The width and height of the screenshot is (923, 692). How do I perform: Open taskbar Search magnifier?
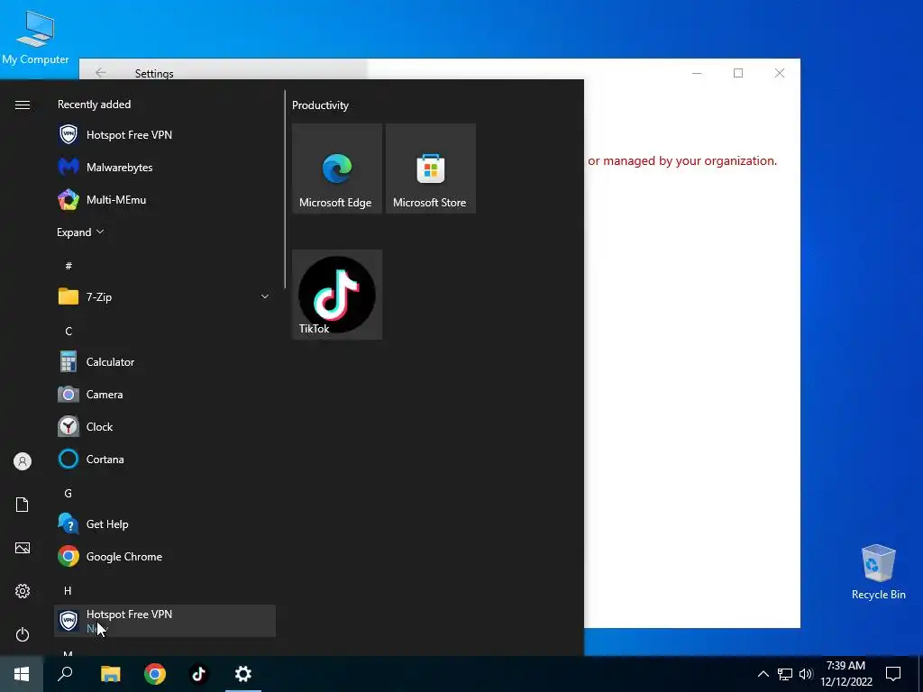pos(65,674)
